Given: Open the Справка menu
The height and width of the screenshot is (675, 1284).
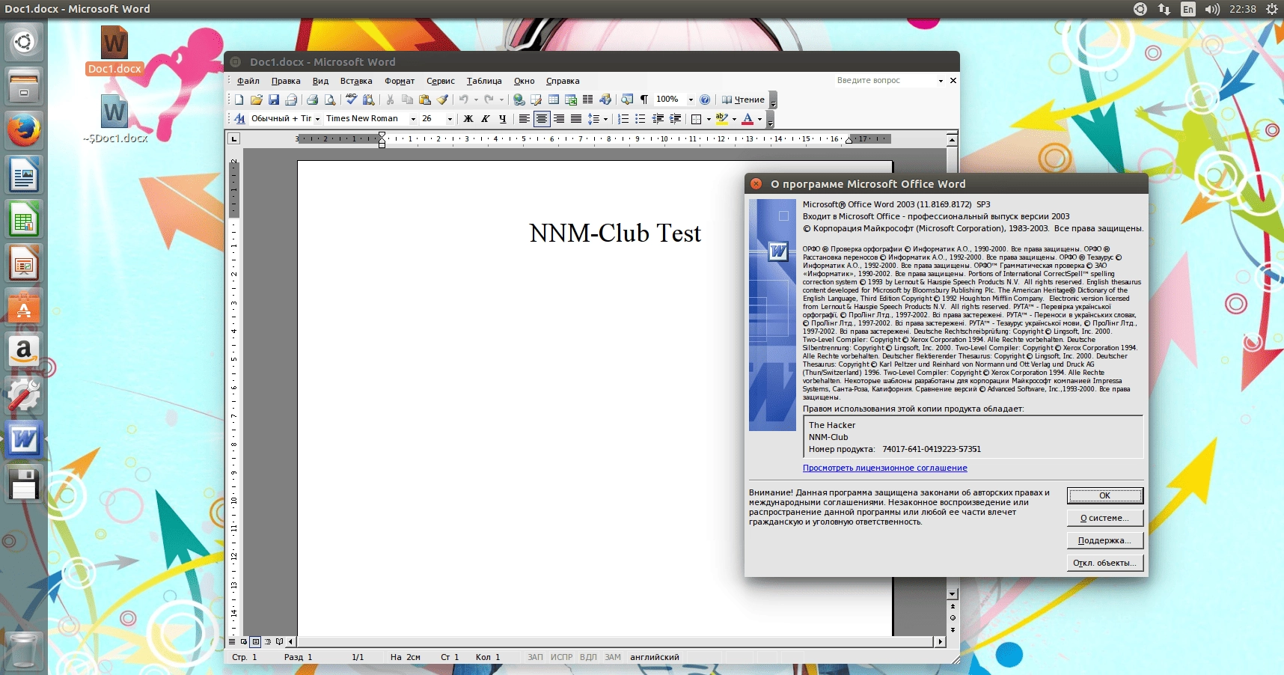Looking at the screenshot, I should 563,81.
